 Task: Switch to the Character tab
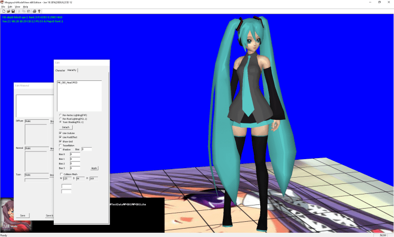60,70
